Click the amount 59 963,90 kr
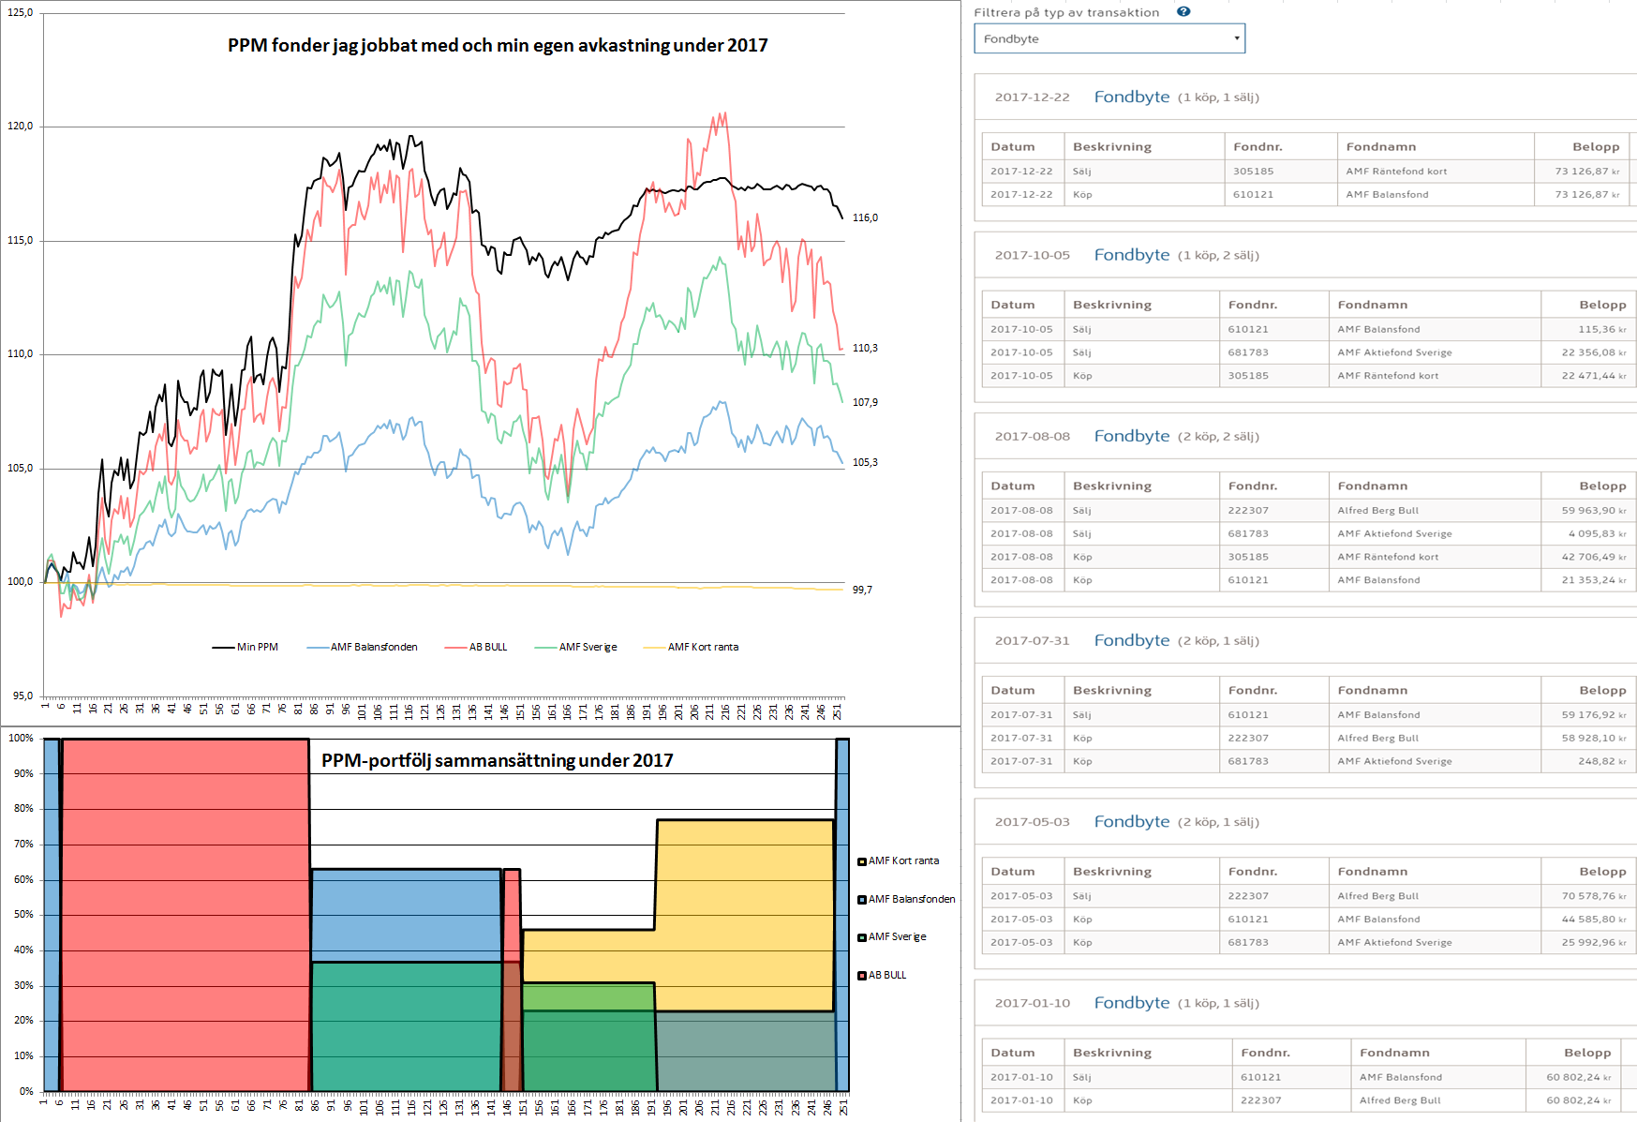1637x1122 pixels. tap(1594, 511)
